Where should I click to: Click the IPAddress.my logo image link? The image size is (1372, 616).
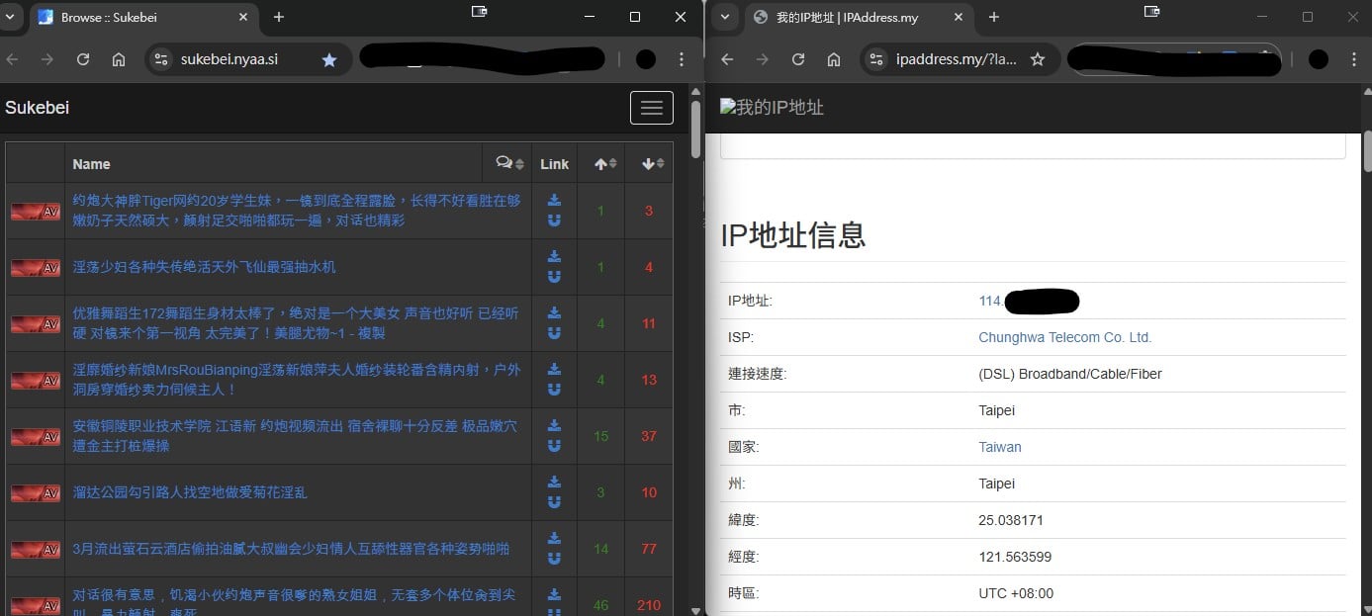pos(773,108)
